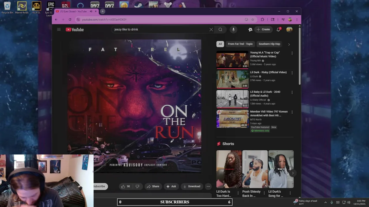The image size is (369, 207).
Task: Visit the Lil Baby Official channel link
Action: (258, 100)
